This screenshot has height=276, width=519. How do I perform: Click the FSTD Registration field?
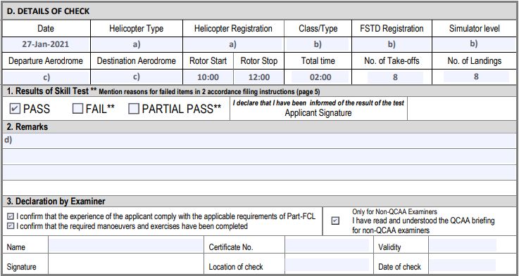392,44
